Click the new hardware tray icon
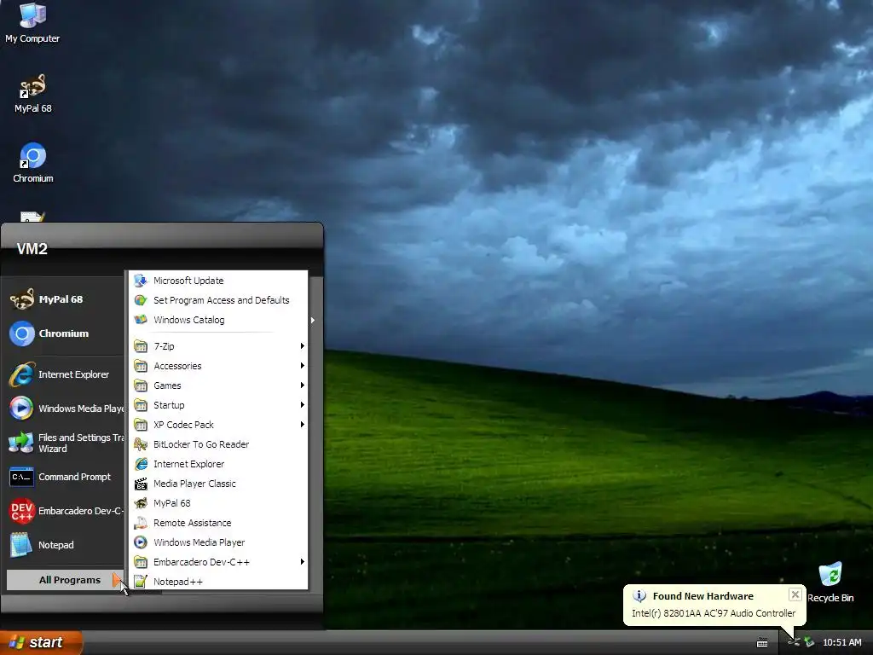Viewport: 873px width, 655px height. tap(794, 643)
